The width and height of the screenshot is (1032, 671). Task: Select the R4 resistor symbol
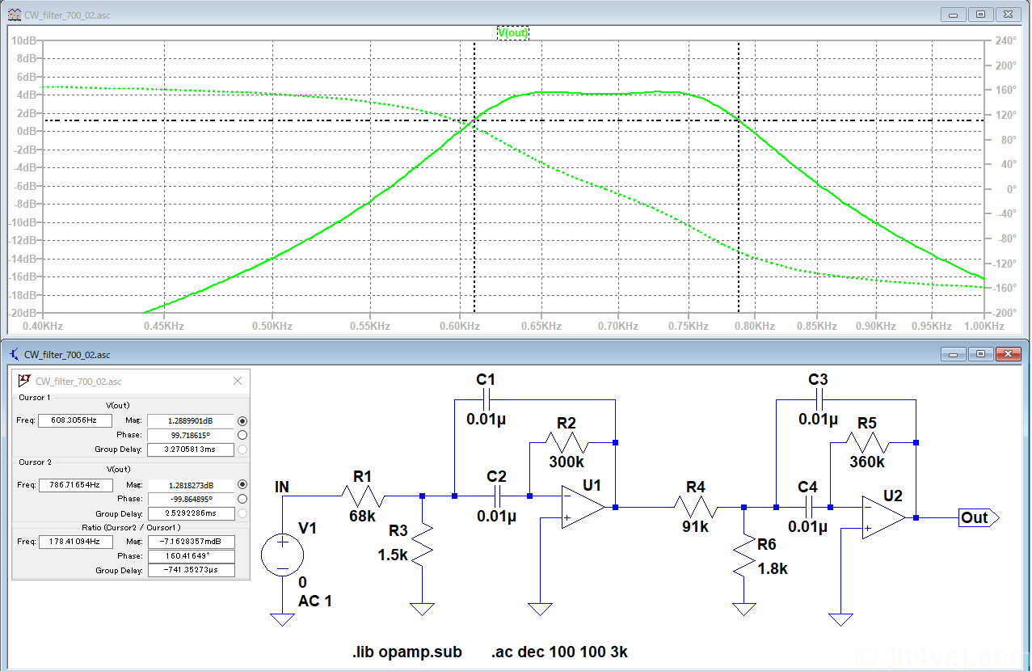pyautogui.click(x=694, y=507)
